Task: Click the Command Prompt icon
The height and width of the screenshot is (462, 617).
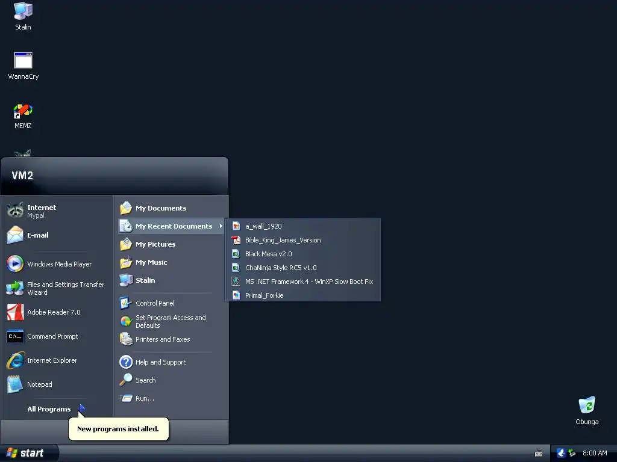Action: [x=15, y=336]
